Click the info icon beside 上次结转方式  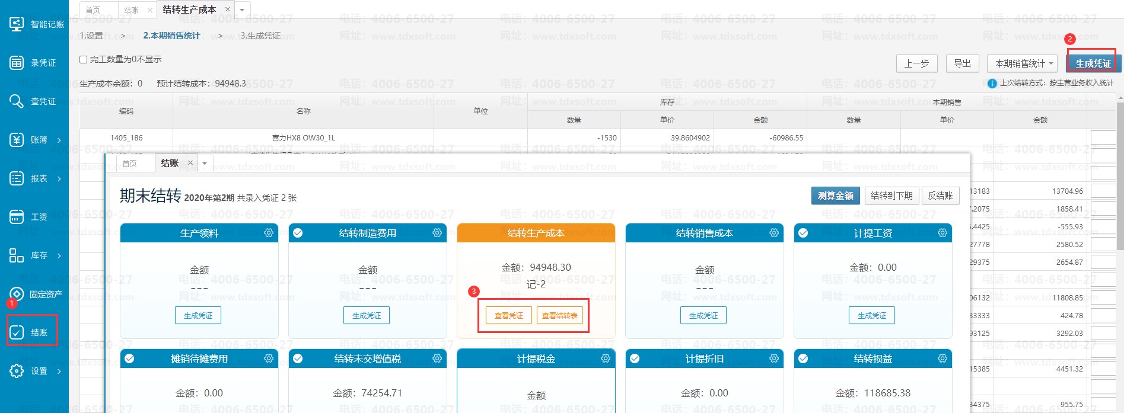[x=992, y=84]
